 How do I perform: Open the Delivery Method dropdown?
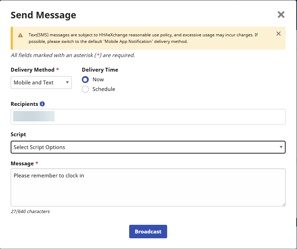tap(41, 83)
